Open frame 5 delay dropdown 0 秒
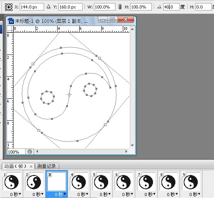This screenshot has height=198, width=214. [105, 194]
